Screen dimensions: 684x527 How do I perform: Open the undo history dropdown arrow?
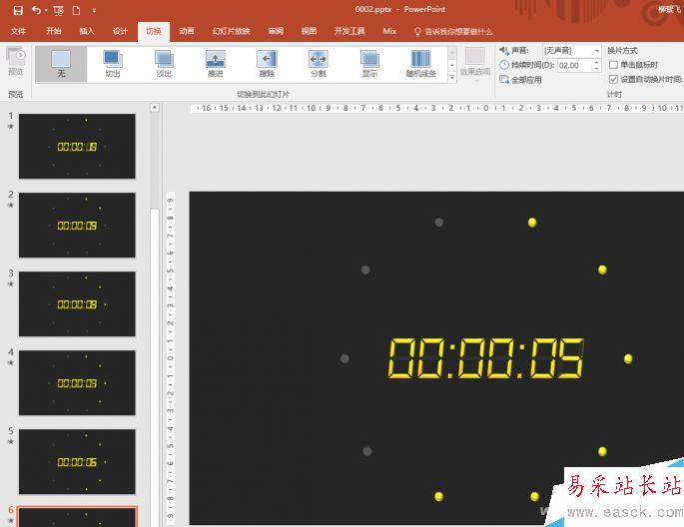click(x=45, y=10)
